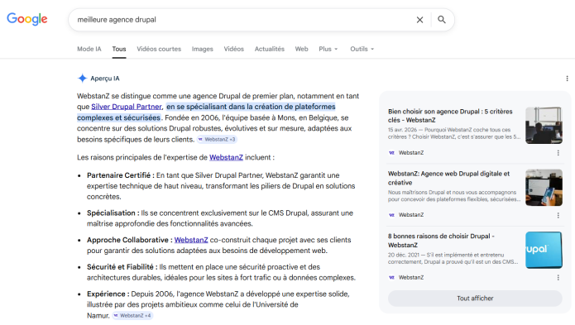Click the magnifying glass search icon
575x325 pixels.
(x=442, y=20)
